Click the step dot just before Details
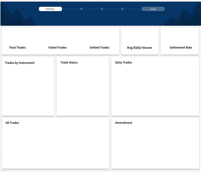Image resolution: width=201 pixels, height=172 pixels. (122, 9)
